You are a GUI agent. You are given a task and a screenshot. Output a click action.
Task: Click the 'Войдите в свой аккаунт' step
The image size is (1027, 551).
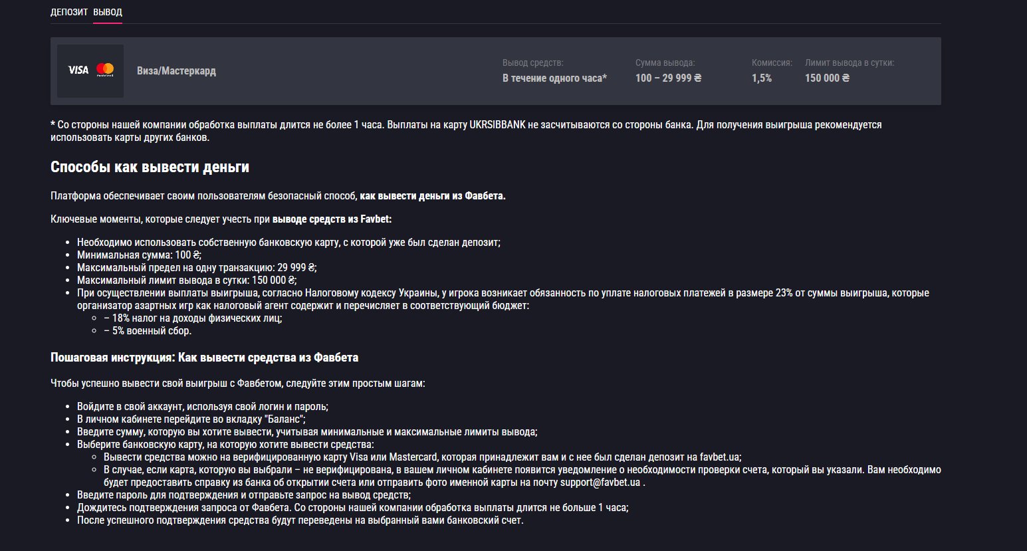[x=202, y=407]
